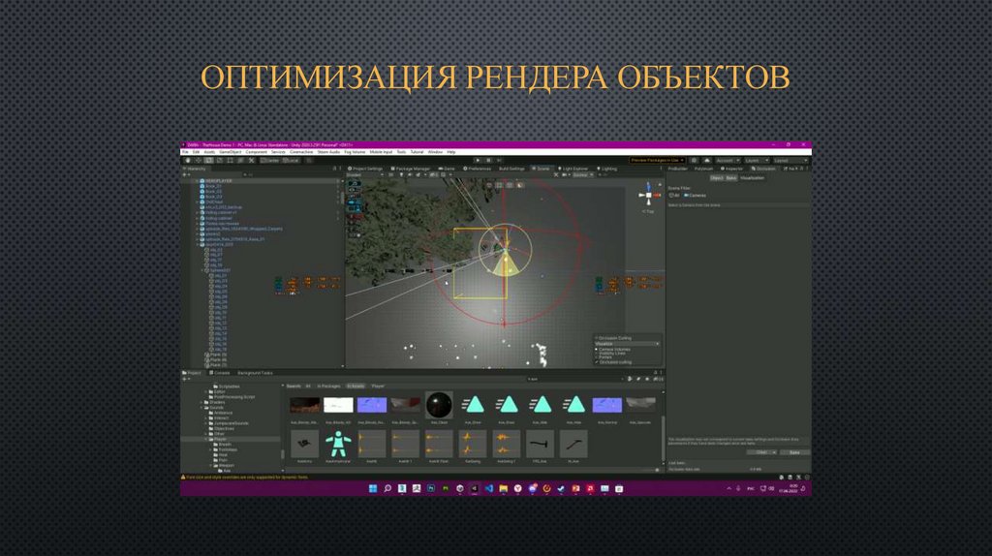This screenshot has width=992, height=556.
Task: Open File Explorer from taskbar
Action: coord(503,488)
